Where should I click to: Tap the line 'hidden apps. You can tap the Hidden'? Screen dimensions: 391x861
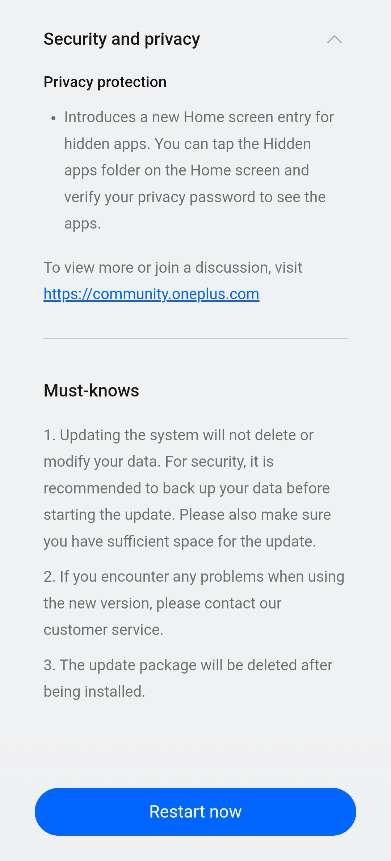click(188, 144)
